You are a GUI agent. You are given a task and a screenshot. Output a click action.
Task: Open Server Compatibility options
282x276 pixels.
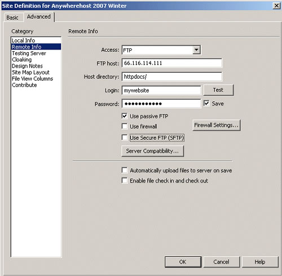pos(152,151)
